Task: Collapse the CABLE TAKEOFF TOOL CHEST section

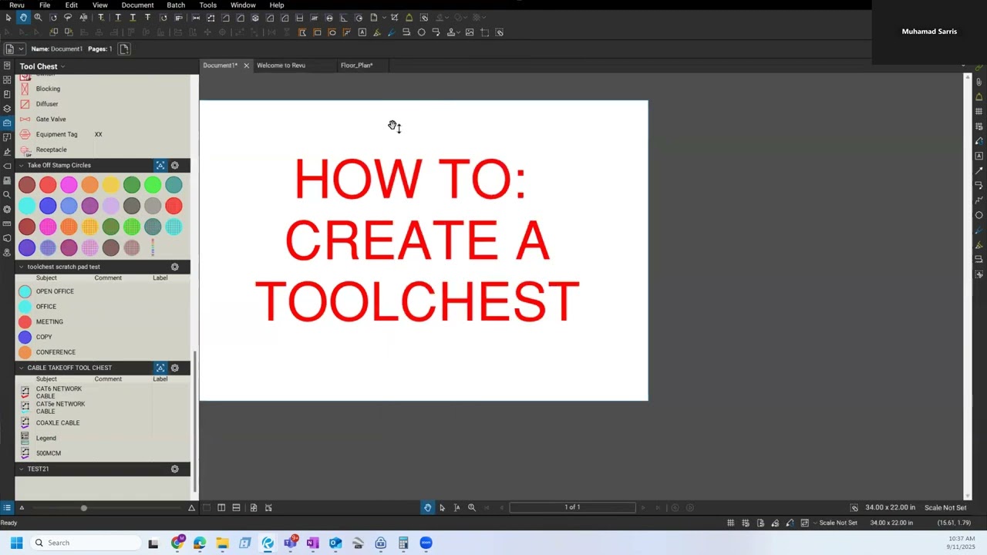Action: (21, 368)
